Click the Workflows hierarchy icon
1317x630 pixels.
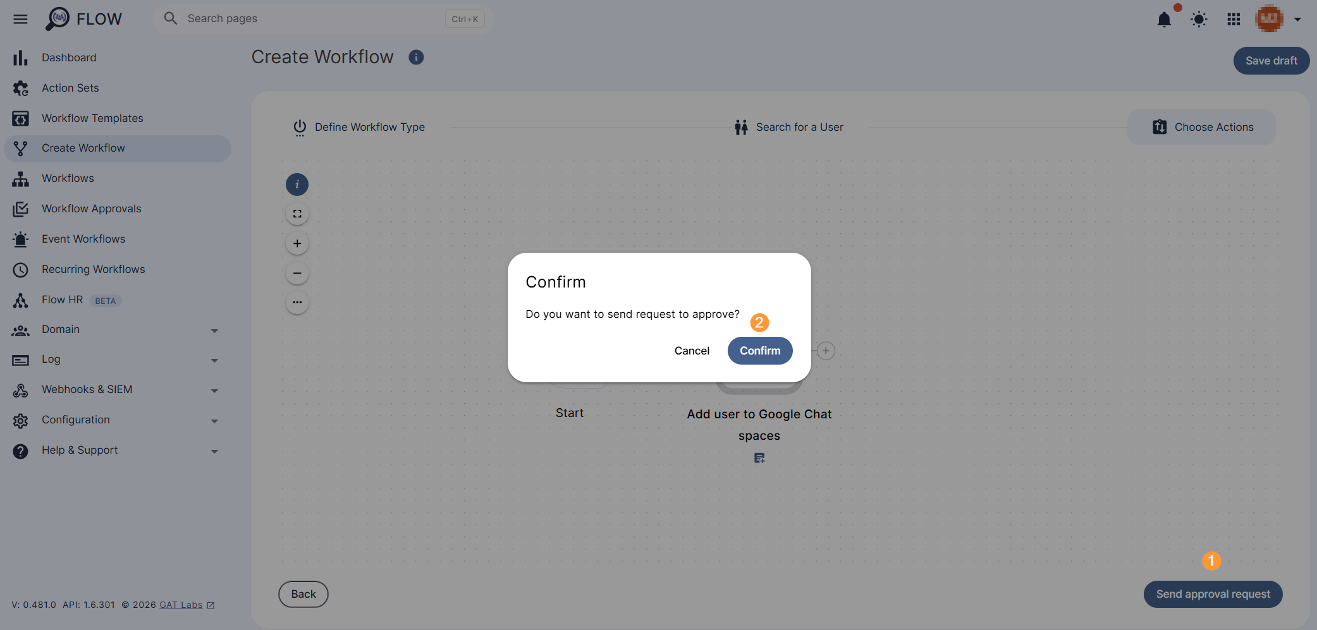point(20,179)
